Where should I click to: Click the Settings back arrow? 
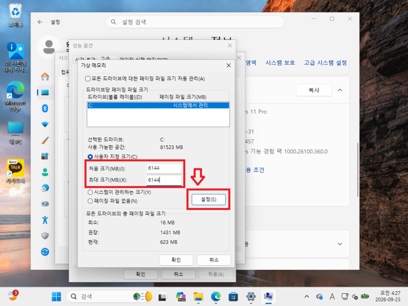click(40, 22)
